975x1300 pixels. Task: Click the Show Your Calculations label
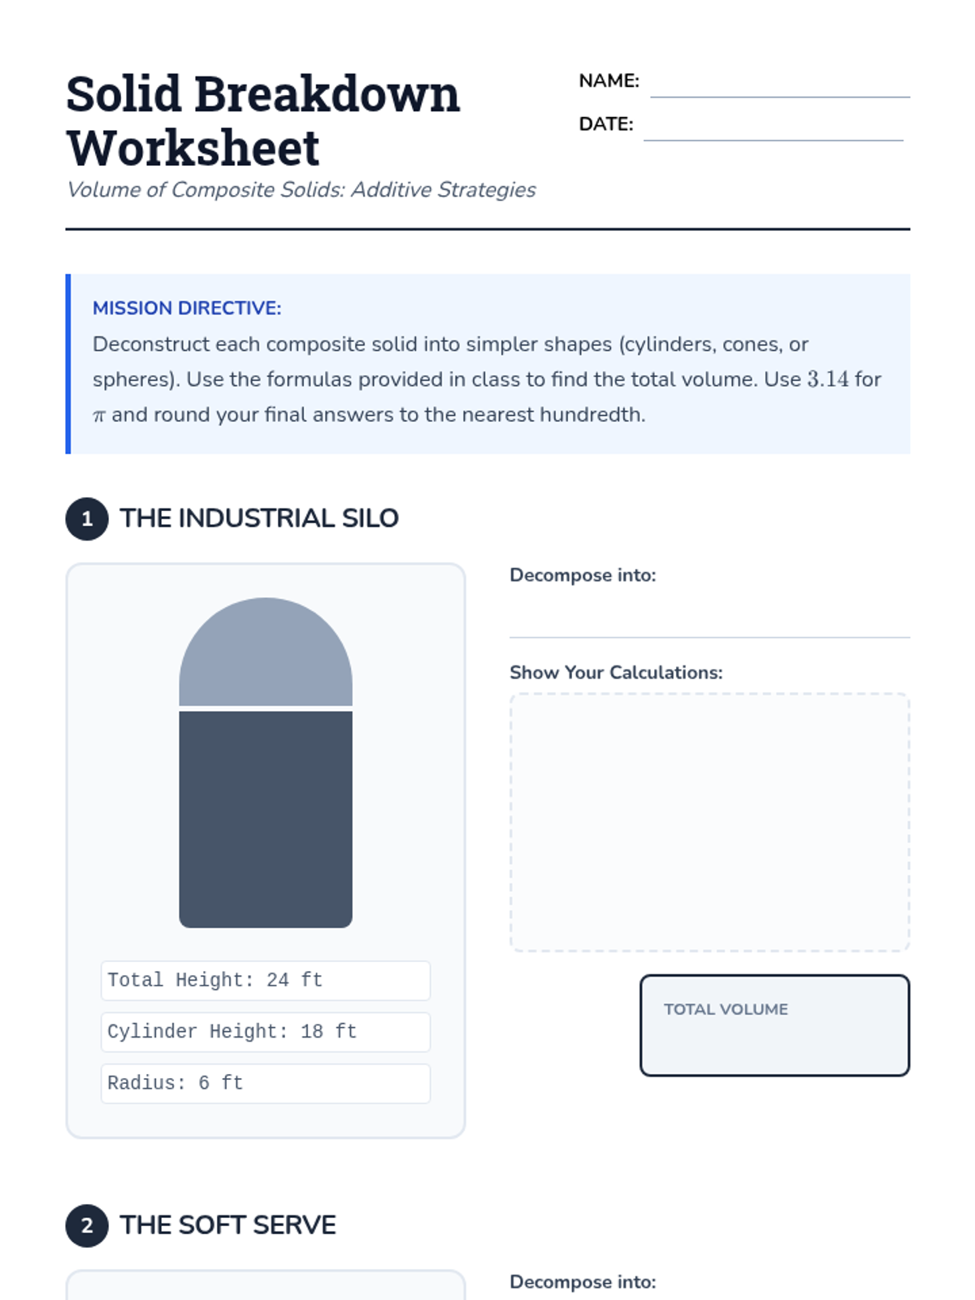click(x=616, y=673)
